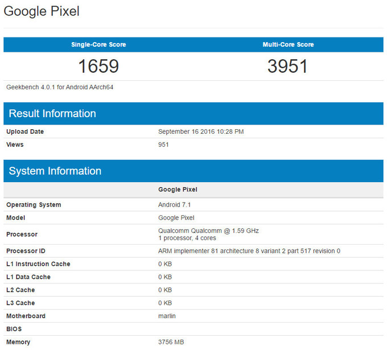Select the 3756 MB memory value

[171, 342]
